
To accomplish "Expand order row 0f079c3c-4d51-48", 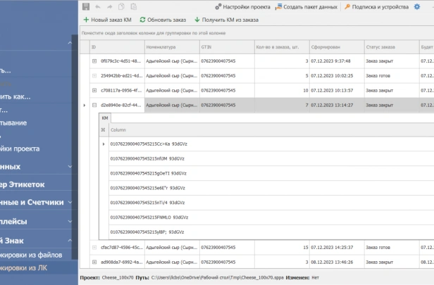I will click(94, 61).
